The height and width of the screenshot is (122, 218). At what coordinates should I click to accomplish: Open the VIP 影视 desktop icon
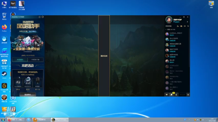coord(4,64)
